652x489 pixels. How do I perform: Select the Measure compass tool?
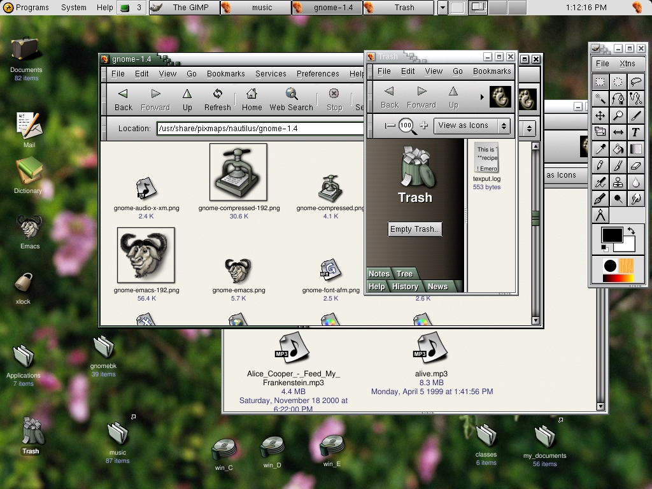click(x=600, y=215)
